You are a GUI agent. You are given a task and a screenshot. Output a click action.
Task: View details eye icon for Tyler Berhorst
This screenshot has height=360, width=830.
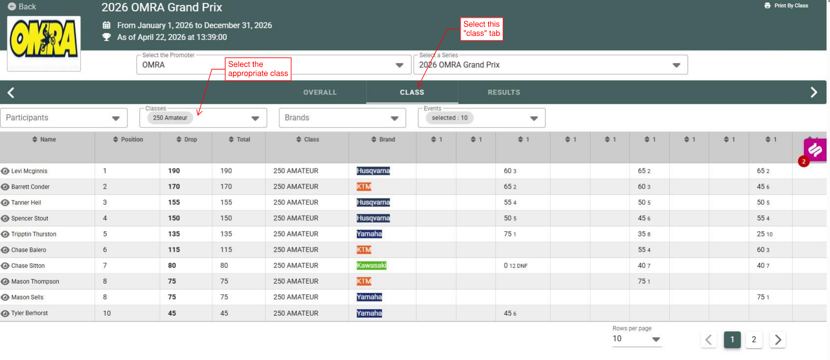(x=5, y=313)
